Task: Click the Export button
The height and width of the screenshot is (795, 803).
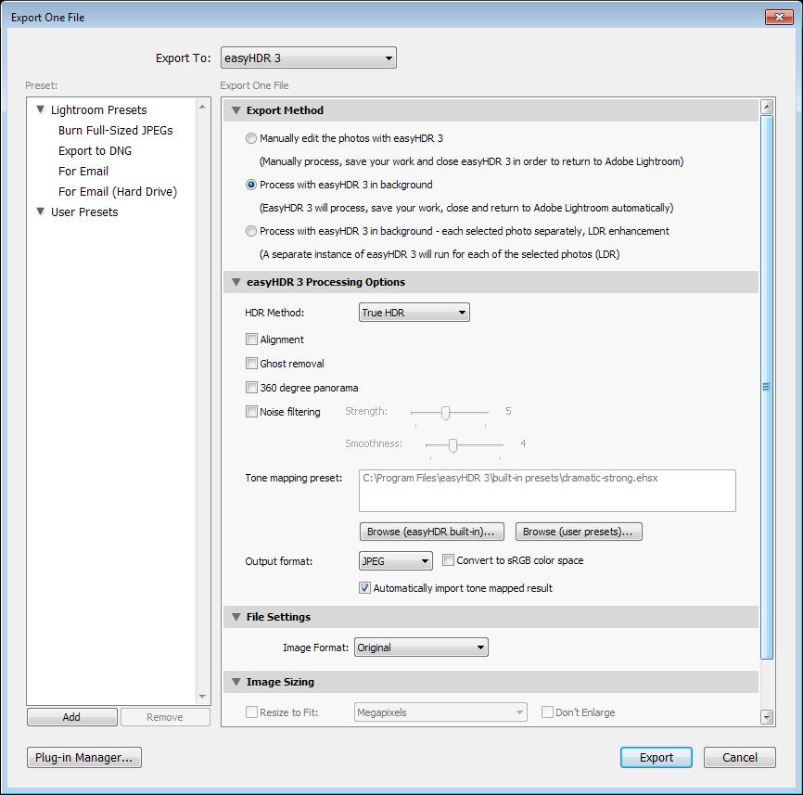Action: (656, 758)
